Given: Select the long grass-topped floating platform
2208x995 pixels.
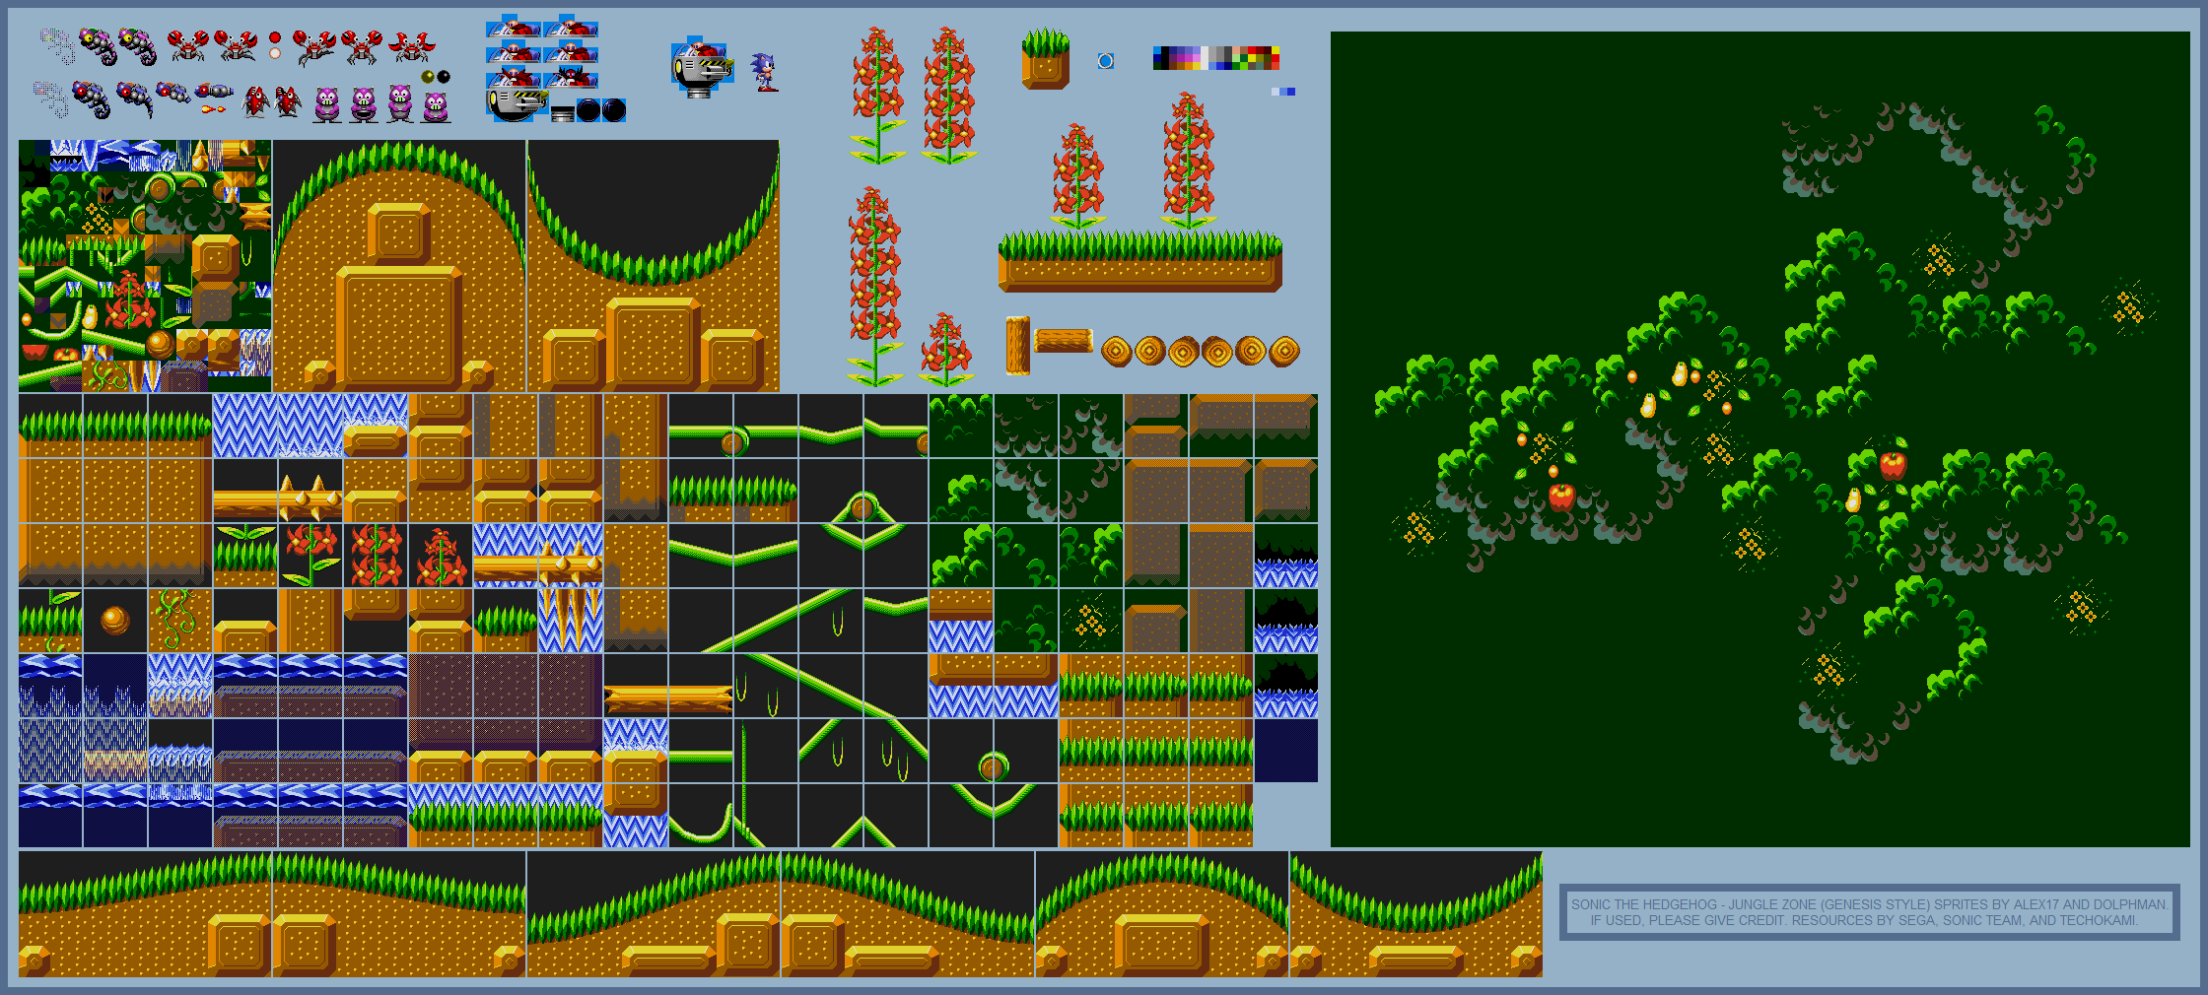Looking at the screenshot, I should pos(1140,262).
